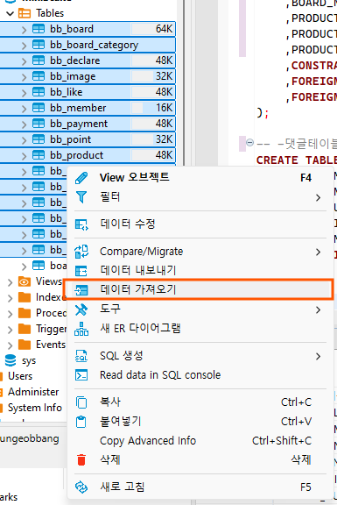Choose 데이터 수정 in the context menu
The height and width of the screenshot is (505, 337).
200,224
